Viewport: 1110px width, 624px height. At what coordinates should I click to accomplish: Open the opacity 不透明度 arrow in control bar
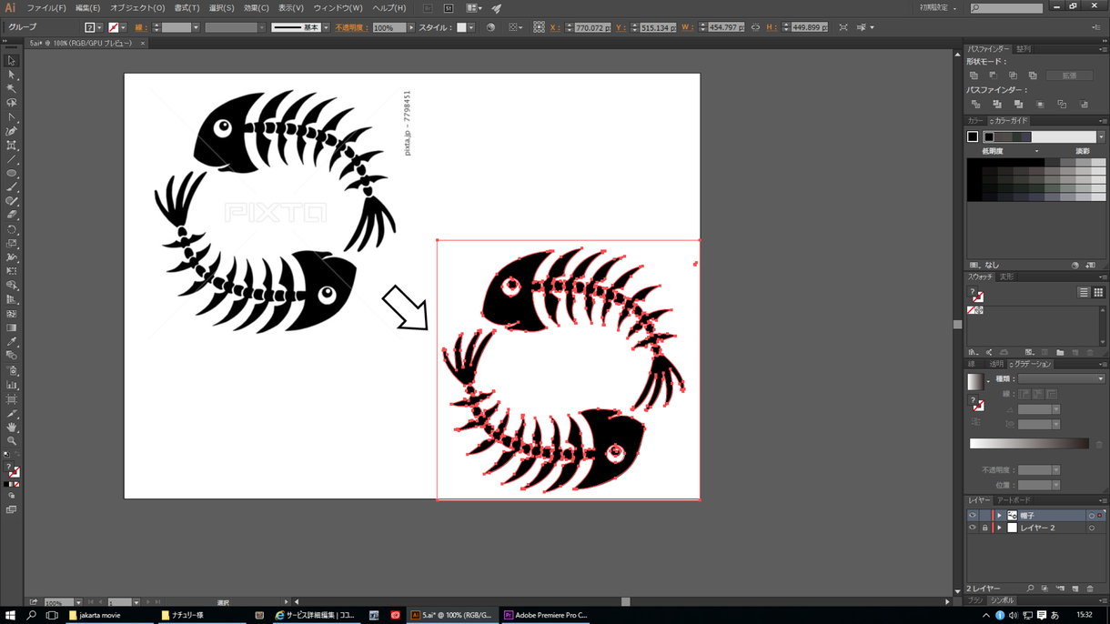click(x=411, y=28)
